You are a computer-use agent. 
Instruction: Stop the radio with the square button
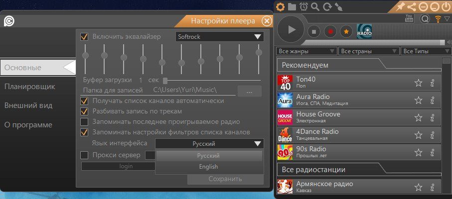[314, 32]
